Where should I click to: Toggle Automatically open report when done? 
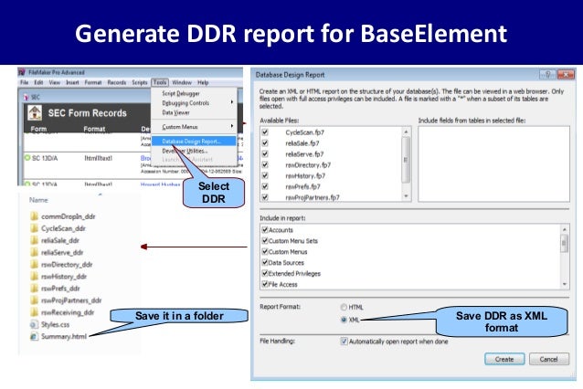344,342
